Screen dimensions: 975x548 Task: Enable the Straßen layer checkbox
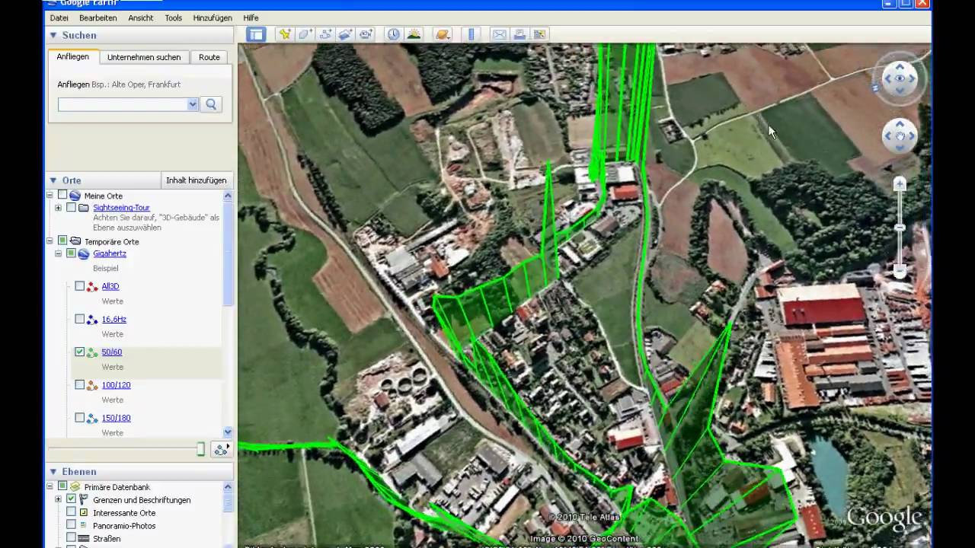[71, 537]
